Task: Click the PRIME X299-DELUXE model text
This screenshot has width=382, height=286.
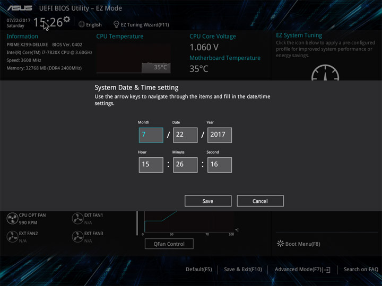Action: coord(27,44)
